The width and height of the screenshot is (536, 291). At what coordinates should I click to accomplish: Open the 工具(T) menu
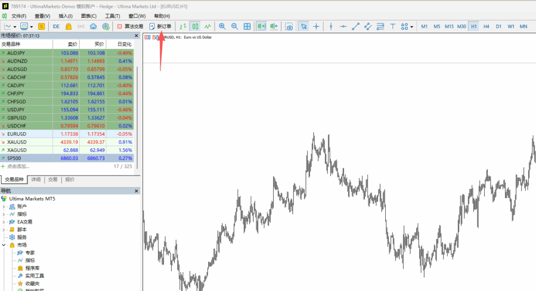tap(112, 16)
